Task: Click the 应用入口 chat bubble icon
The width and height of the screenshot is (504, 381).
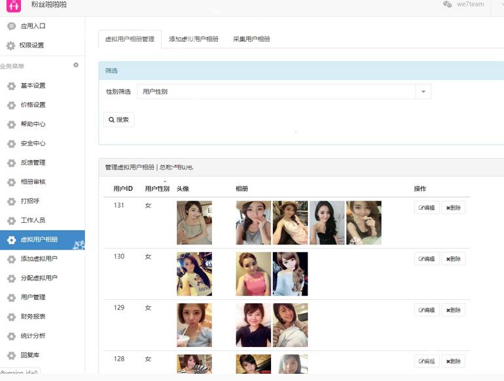Action: 11,26
